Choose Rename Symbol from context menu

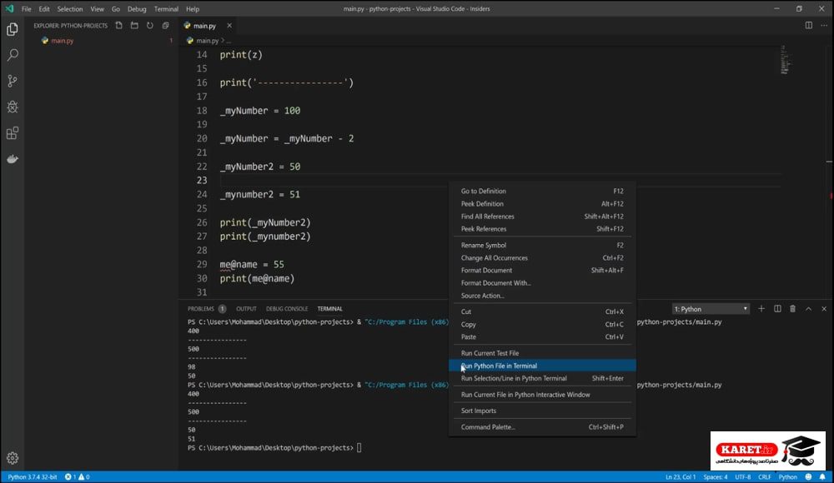[x=542, y=246]
